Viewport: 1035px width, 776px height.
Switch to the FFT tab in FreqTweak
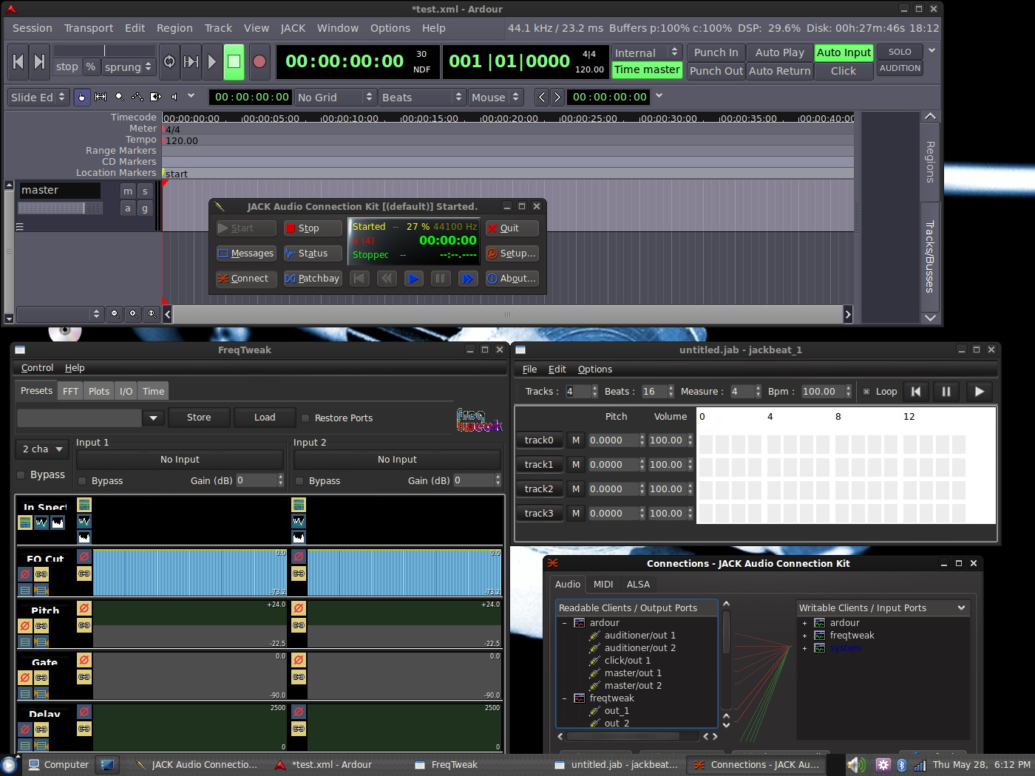coord(70,392)
